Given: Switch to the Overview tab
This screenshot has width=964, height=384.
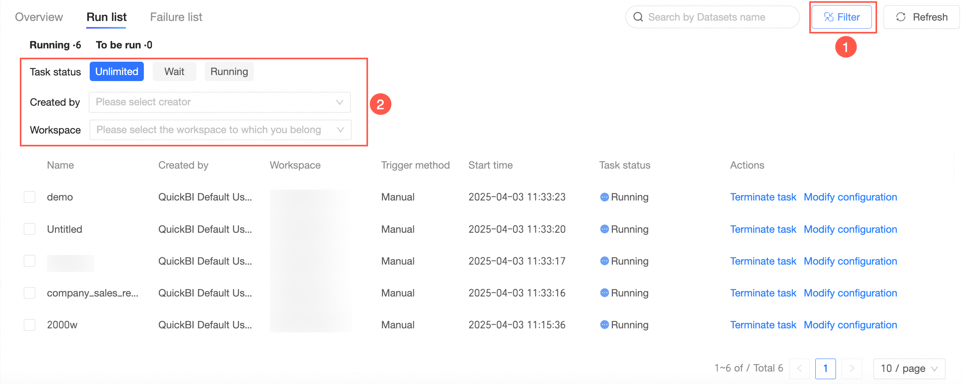Looking at the screenshot, I should 39,17.
